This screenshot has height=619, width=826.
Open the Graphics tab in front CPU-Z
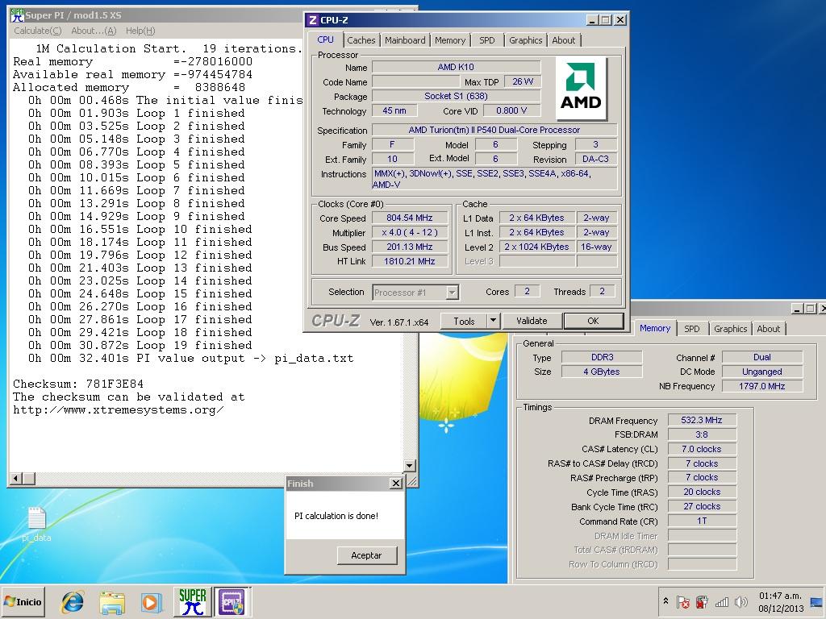click(x=525, y=40)
